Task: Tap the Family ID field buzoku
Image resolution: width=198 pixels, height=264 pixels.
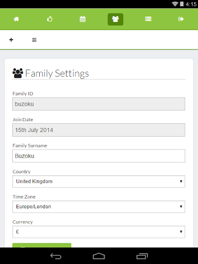Action: [98, 104]
